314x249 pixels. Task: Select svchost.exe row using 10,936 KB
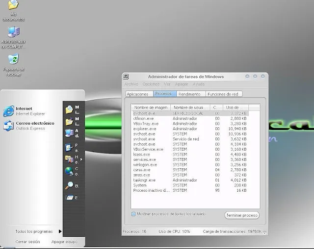click(x=190, y=134)
